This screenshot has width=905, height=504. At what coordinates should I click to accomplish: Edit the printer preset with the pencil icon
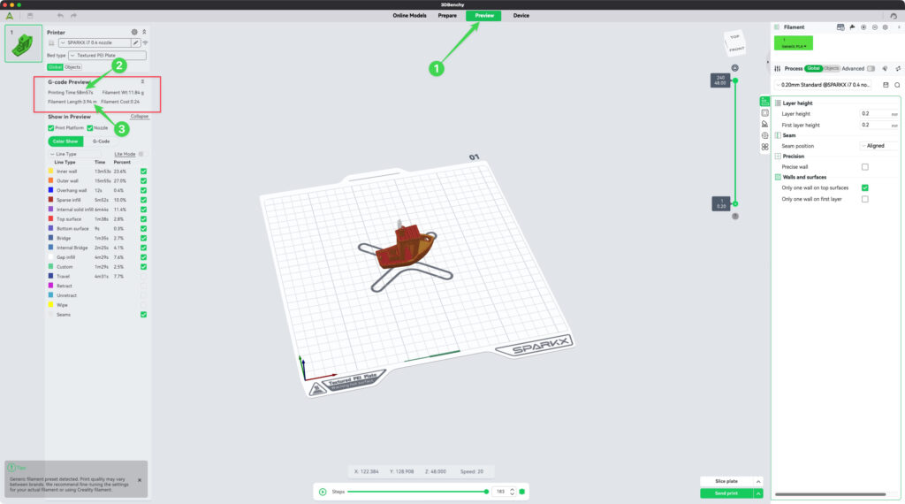click(x=135, y=42)
